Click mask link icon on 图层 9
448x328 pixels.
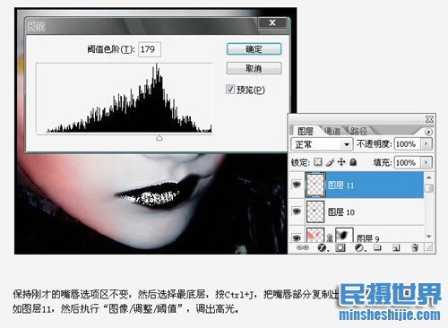coord(330,237)
